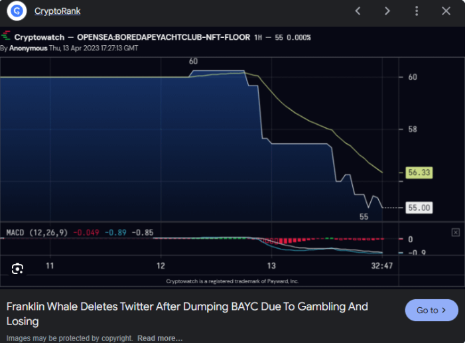Image resolution: width=465 pixels, height=343 pixels.
Task: Close the image preview panel
Action: click(446, 11)
